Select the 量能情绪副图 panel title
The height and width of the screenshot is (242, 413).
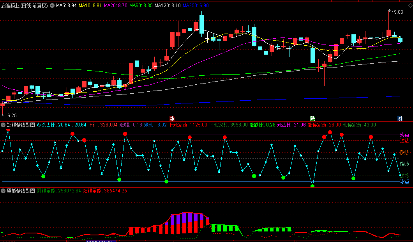[21, 191]
